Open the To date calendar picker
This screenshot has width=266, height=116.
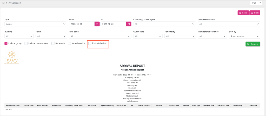coord(129,24)
